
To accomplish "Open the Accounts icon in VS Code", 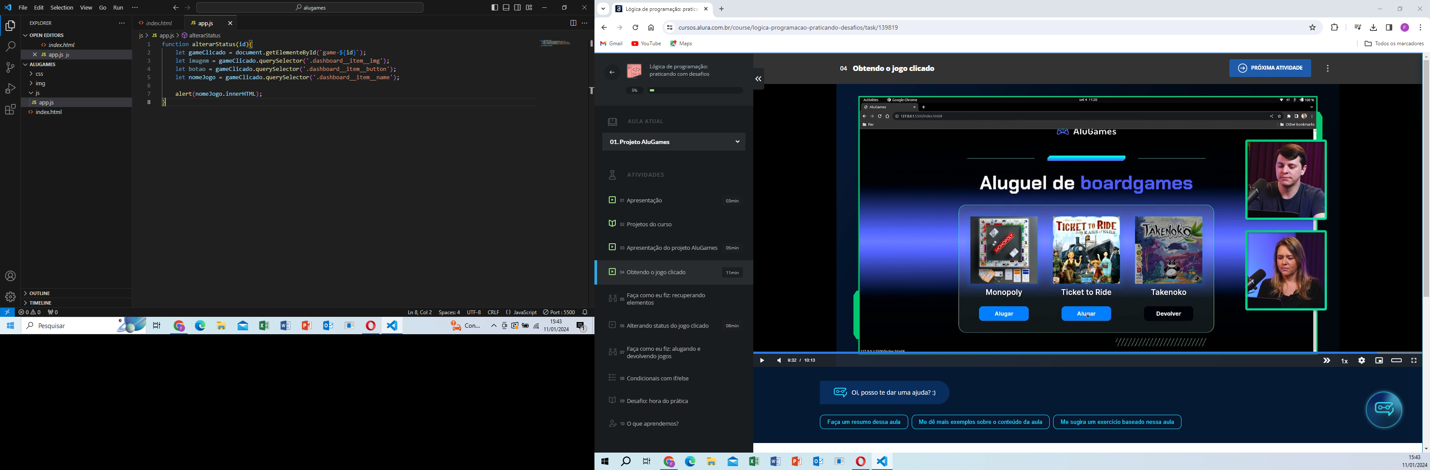I will point(10,276).
